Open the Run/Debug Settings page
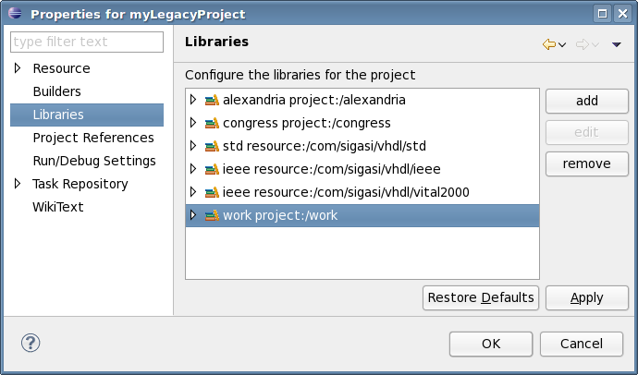This screenshot has width=638, height=375. [94, 161]
